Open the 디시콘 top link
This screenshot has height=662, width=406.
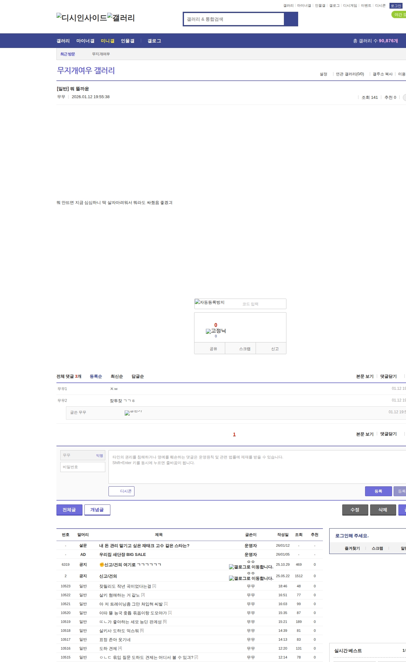click(x=380, y=6)
